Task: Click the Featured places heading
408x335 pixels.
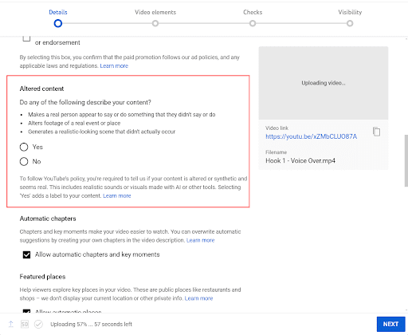Action: (x=42, y=277)
